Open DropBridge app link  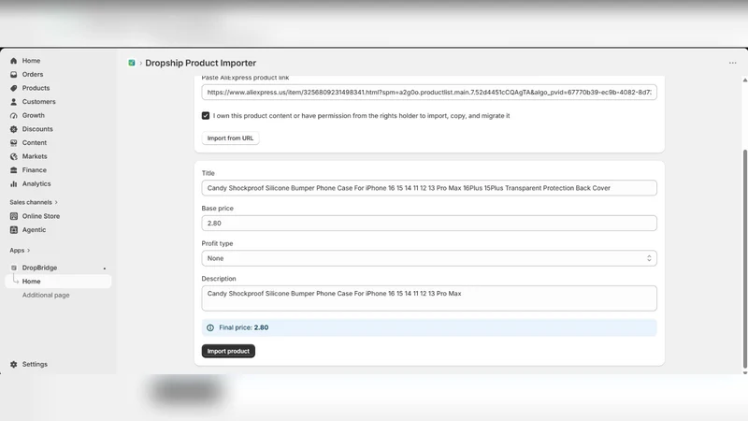(39, 268)
